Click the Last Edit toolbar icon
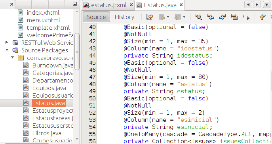The image size is (272, 144). pyautogui.click(x=150, y=17)
